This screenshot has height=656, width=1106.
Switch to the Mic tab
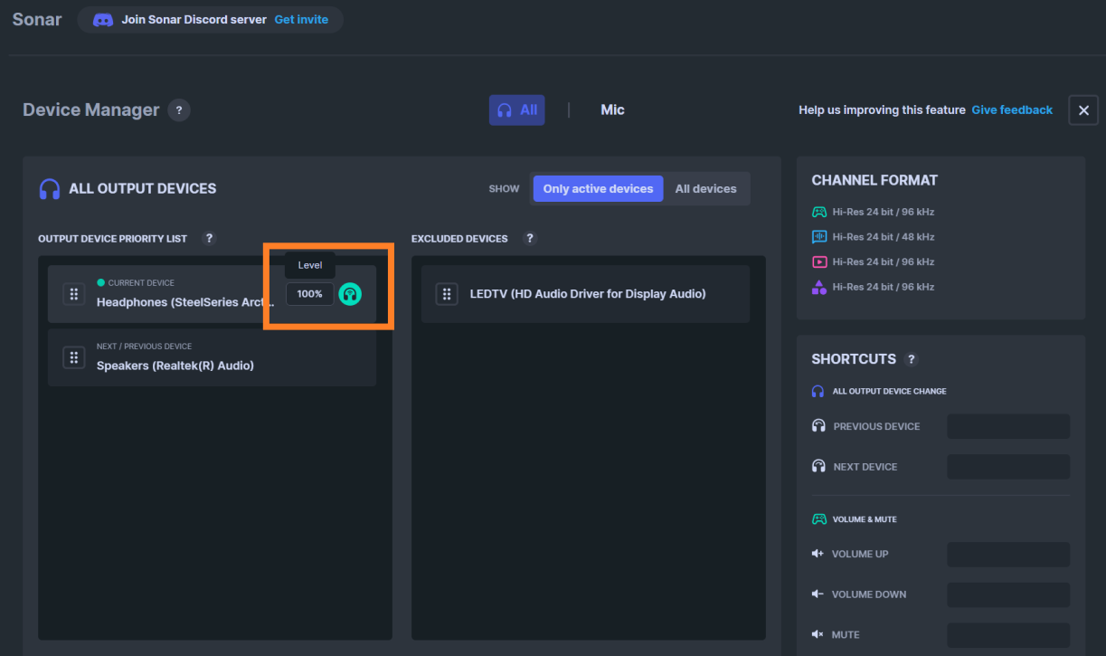[612, 109]
